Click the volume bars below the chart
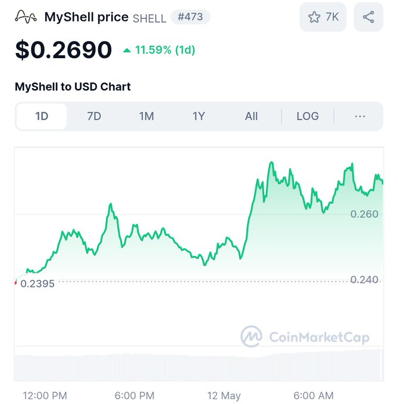398x404 pixels. 196,367
